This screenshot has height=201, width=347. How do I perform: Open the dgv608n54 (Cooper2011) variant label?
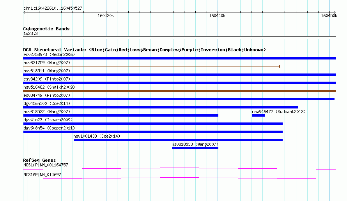[49, 128]
